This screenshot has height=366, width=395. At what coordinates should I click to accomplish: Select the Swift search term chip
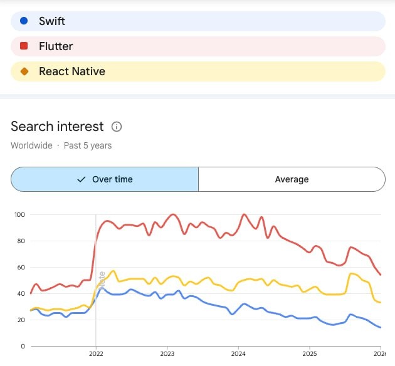[x=197, y=21]
